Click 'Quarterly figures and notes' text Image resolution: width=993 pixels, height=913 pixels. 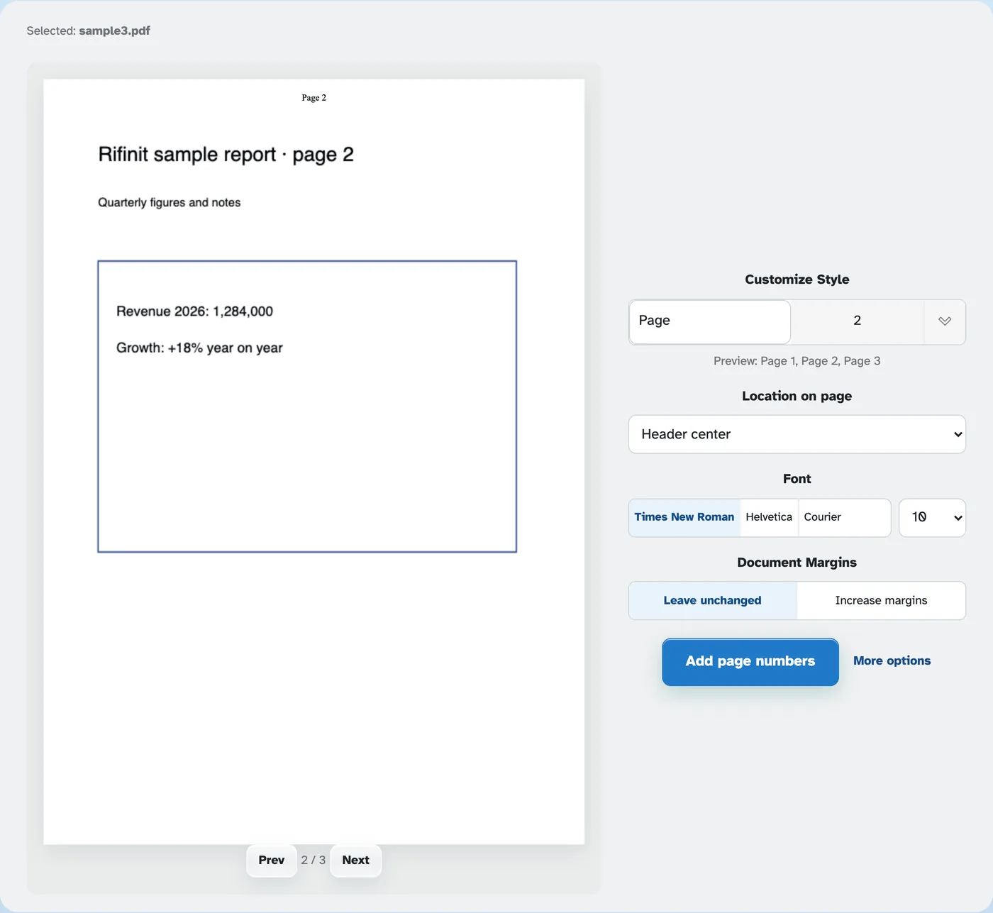(170, 203)
